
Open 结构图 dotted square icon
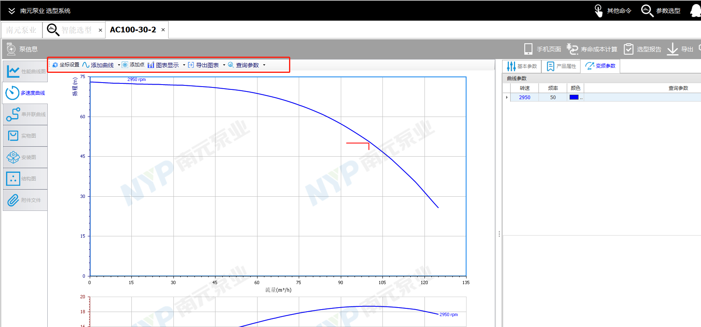[13, 178]
